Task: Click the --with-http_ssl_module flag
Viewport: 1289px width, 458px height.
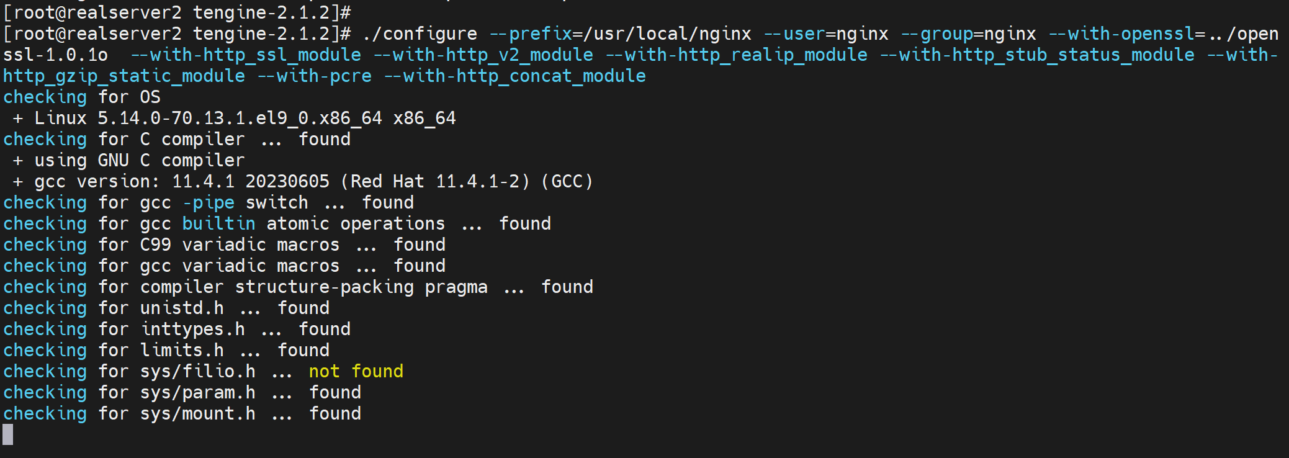Action: click(246, 55)
